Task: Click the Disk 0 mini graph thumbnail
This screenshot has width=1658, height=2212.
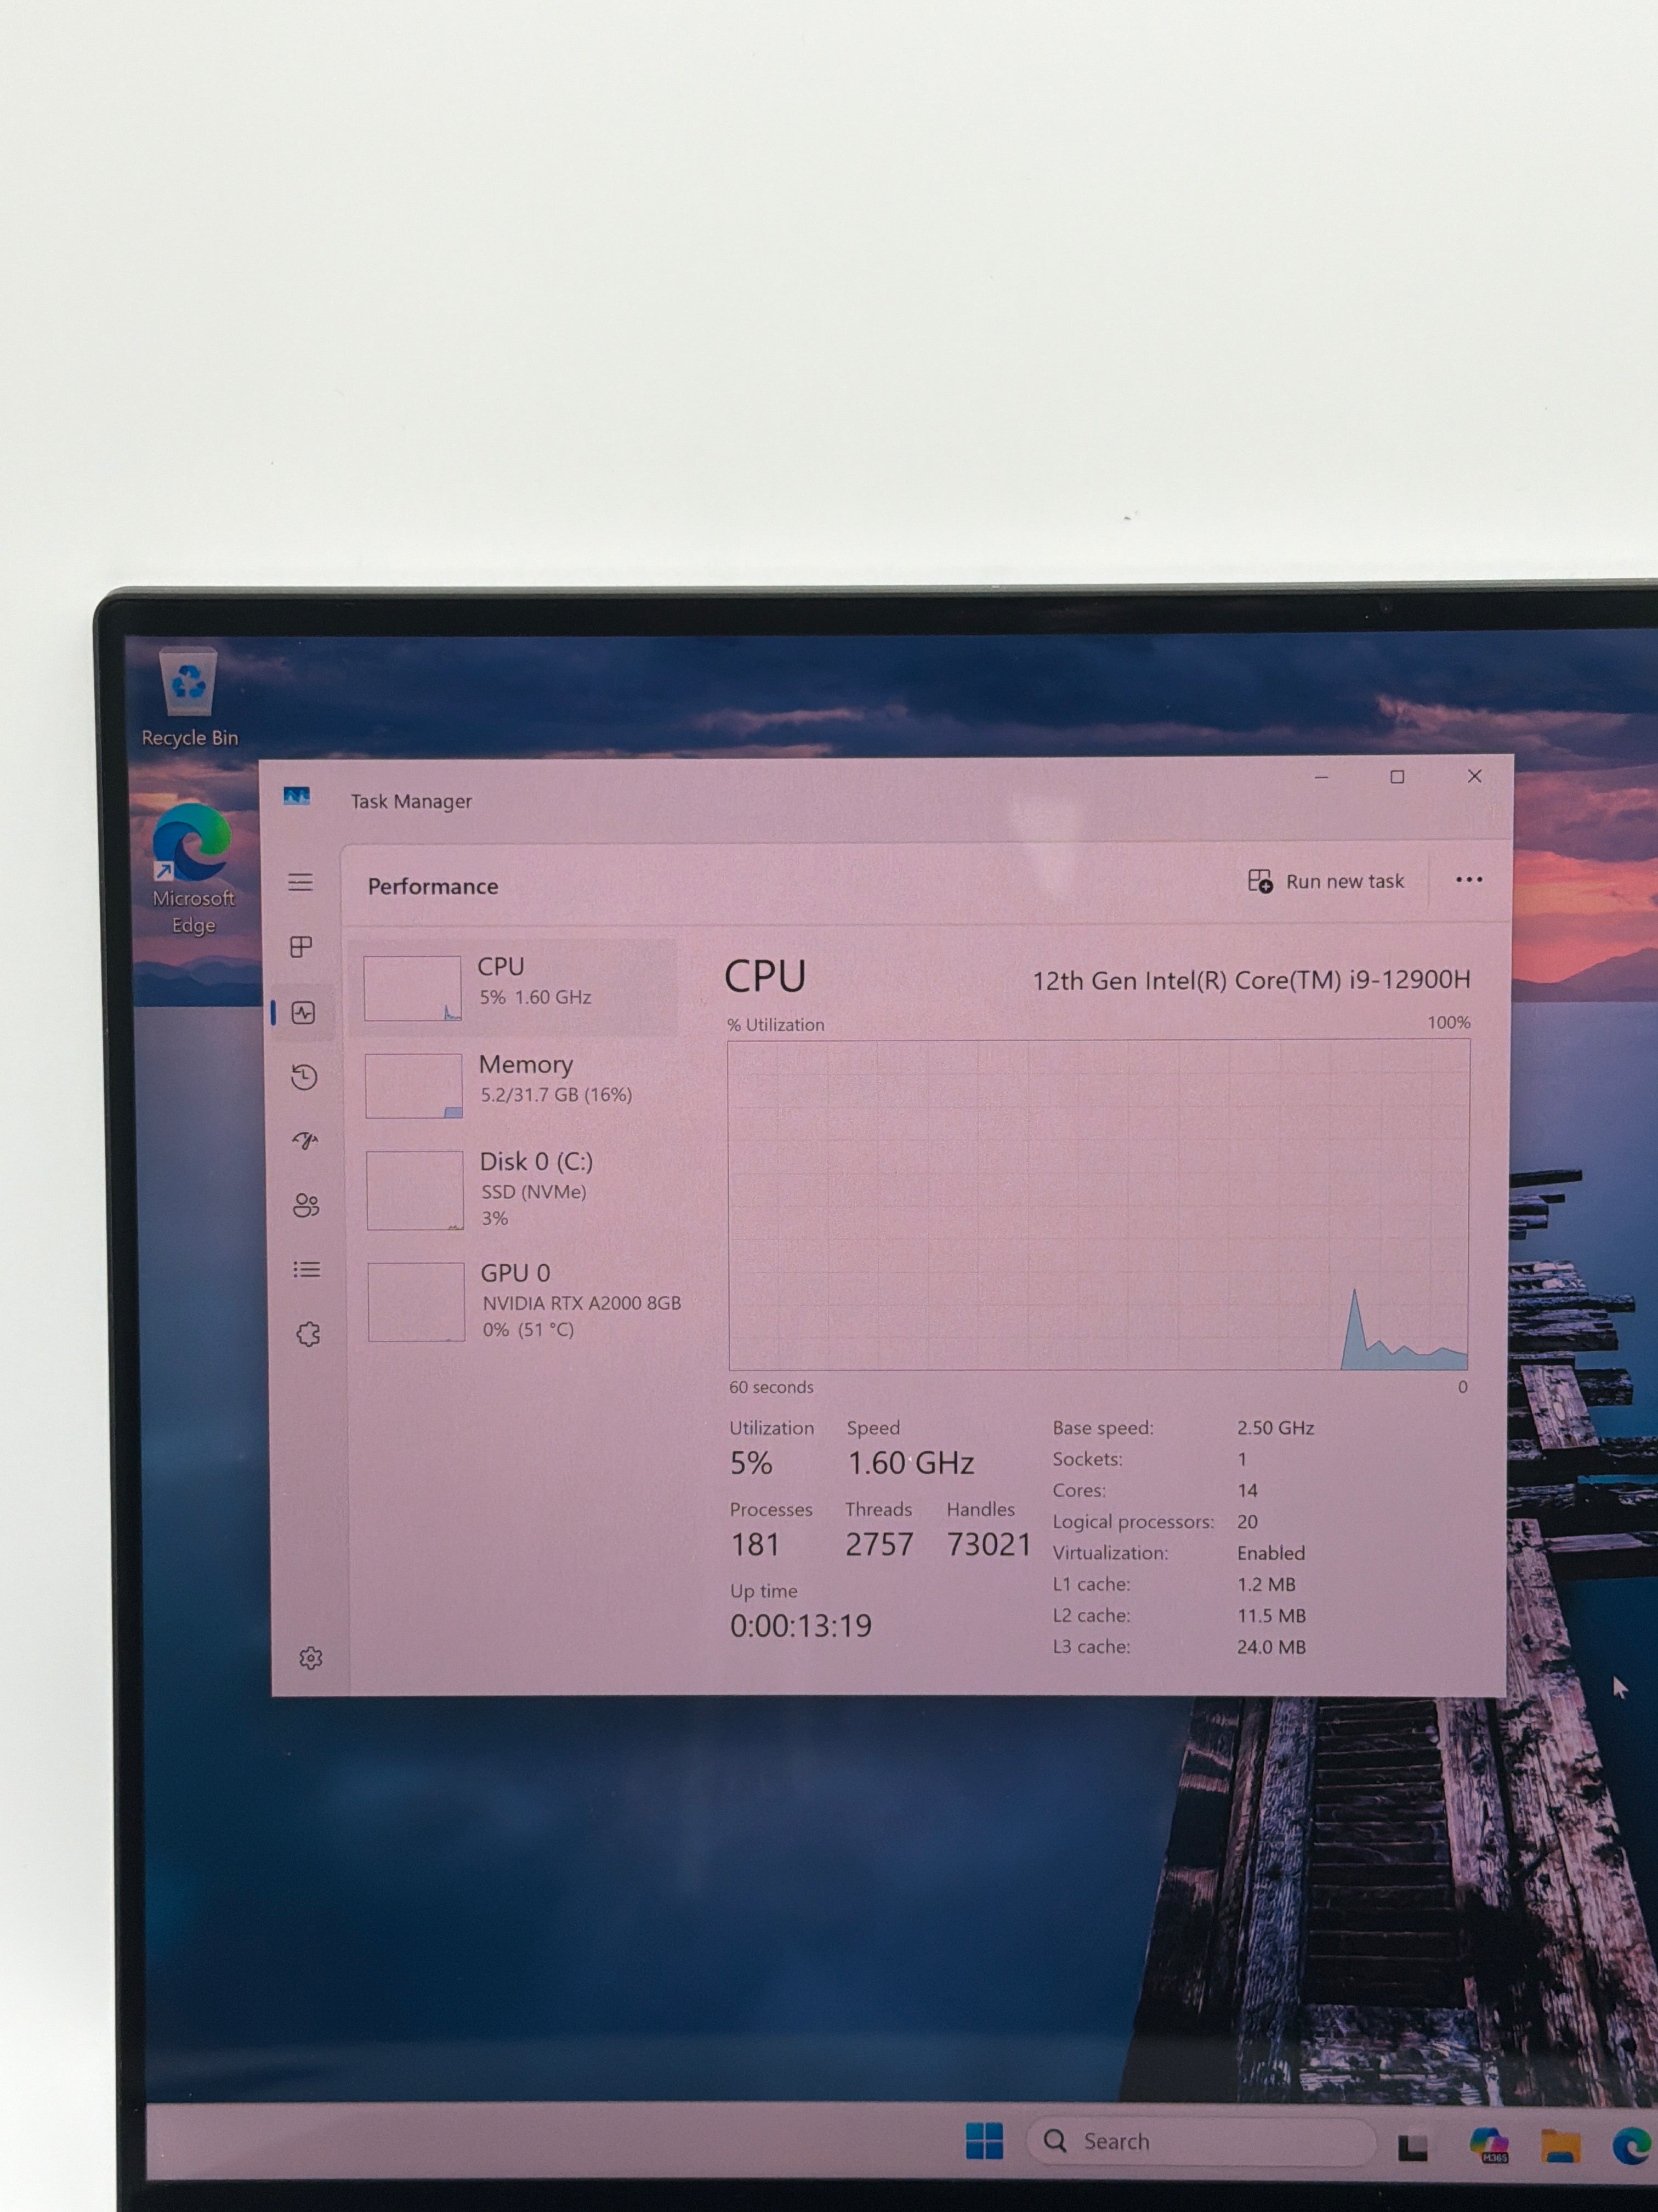Action: 414,1190
